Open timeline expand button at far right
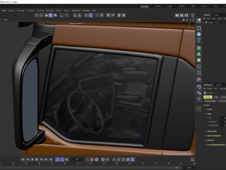The height and width of the screenshot is (170, 226). click(193, 160)
